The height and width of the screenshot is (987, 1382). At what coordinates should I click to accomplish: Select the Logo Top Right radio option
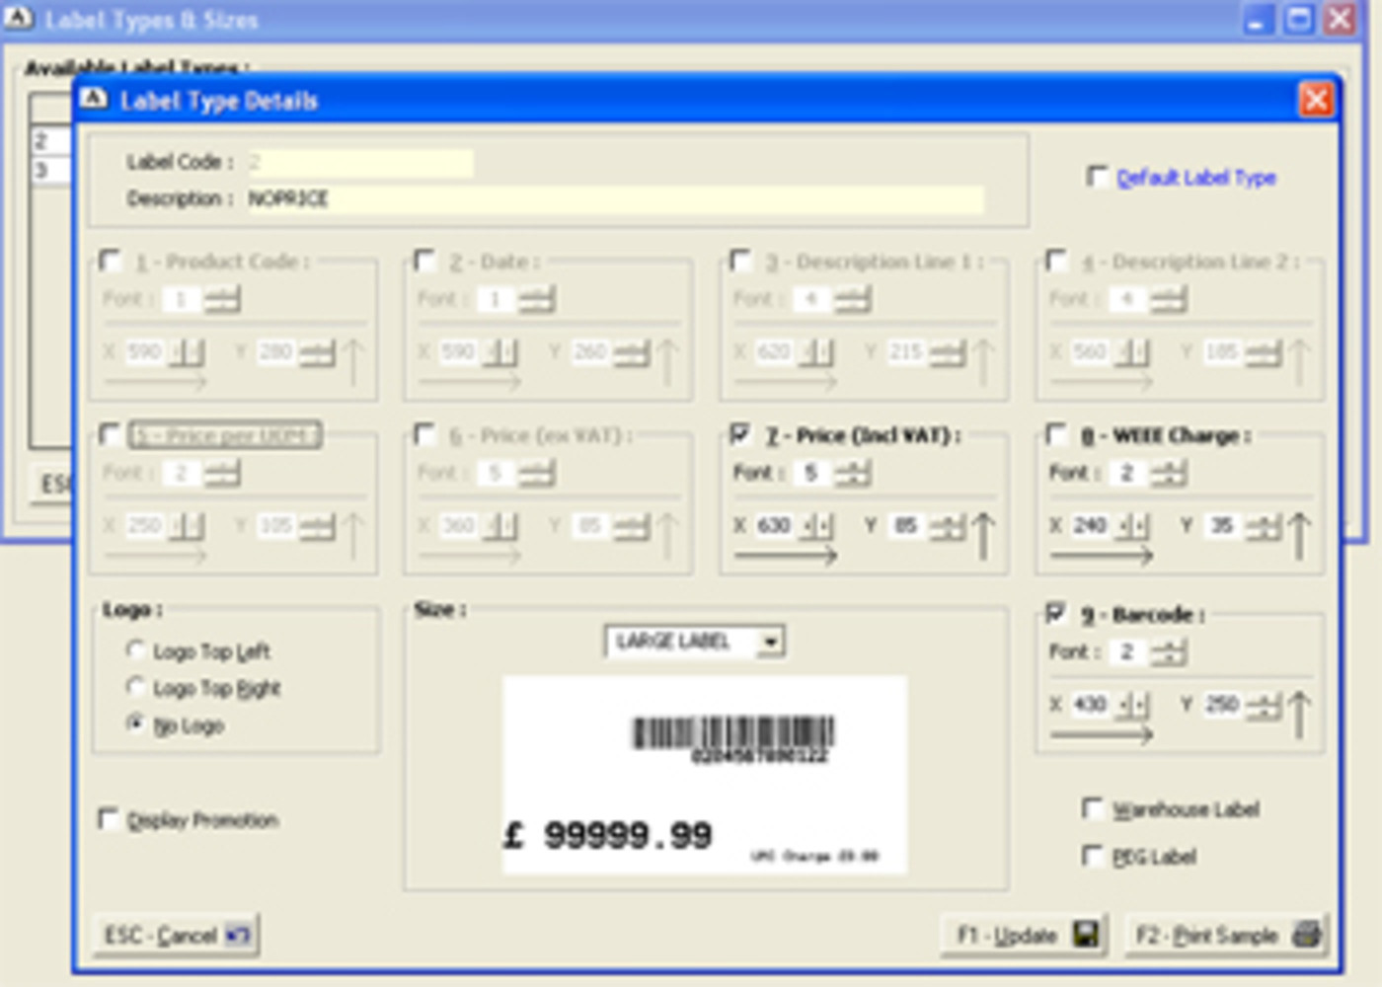point(135,687)
